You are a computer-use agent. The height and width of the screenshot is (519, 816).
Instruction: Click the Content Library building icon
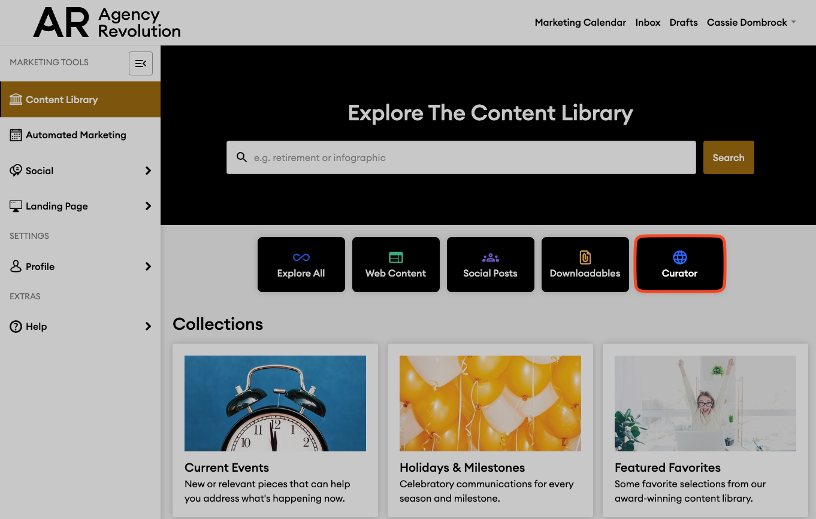click(x=16, y=99)
